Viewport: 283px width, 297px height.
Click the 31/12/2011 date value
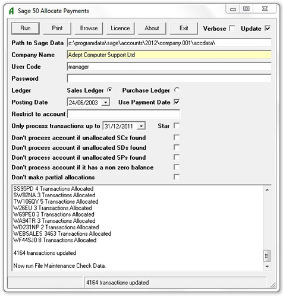118,127
